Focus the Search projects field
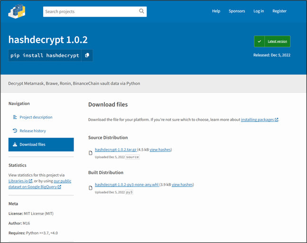 pyautogui.click(x=95, y=11)
